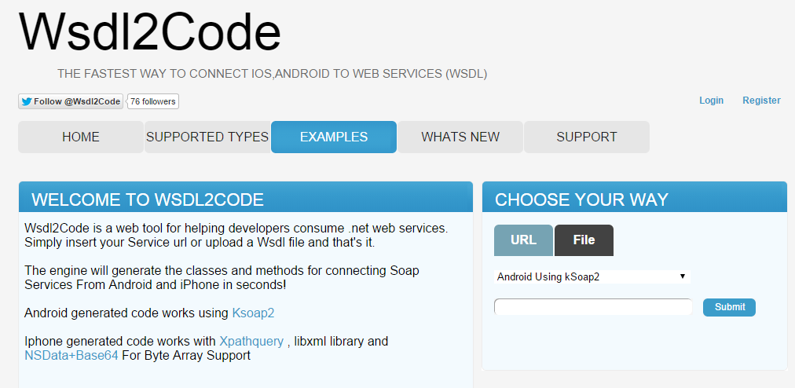Screen dimensions: 795x388
Task: Click the CHOOSE YOUR WAY heading
Action: click(x=581, y=199)
